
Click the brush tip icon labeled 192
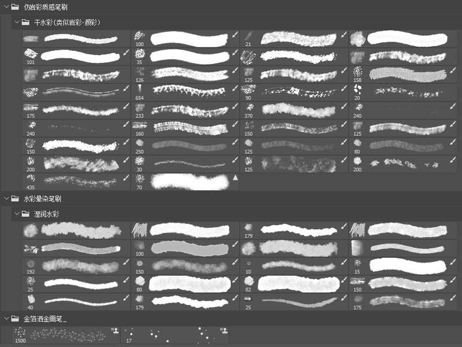(x=30, y=264)
